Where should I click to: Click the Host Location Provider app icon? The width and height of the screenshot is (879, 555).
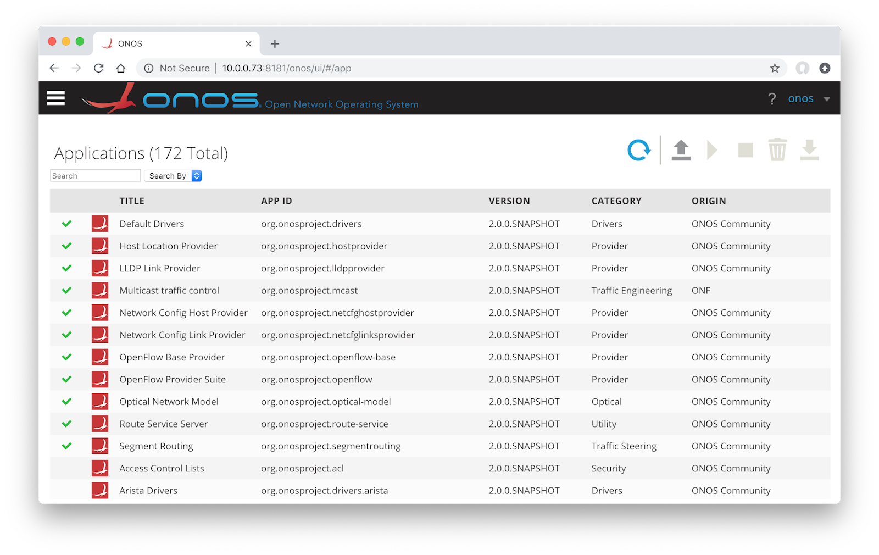[x=100, y=246]
